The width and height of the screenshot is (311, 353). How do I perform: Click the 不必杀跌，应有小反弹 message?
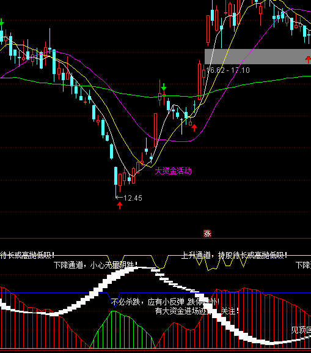click(147, 302)
